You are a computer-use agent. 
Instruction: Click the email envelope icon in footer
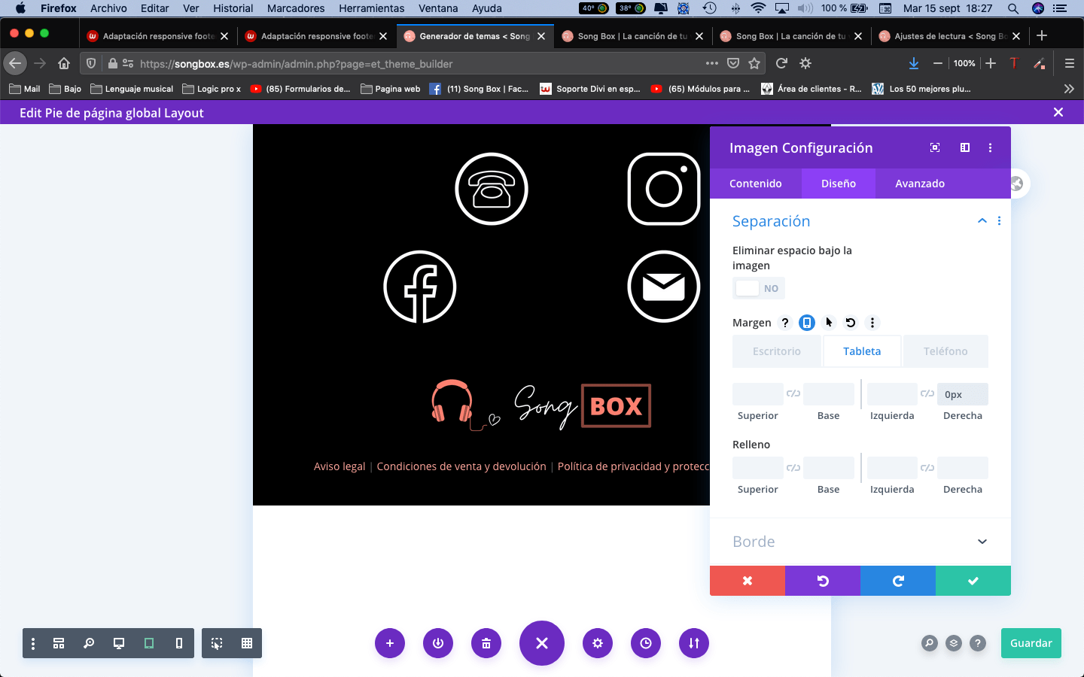click(x=664, y=287)
